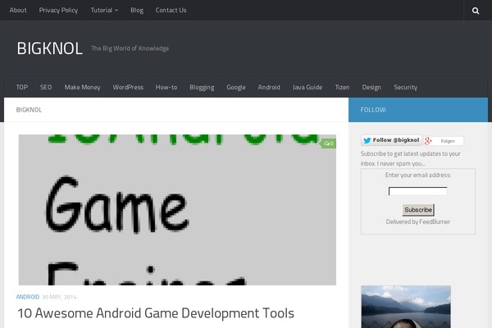
Task: Go to the Blog page
Action: [x=137, y=11]
